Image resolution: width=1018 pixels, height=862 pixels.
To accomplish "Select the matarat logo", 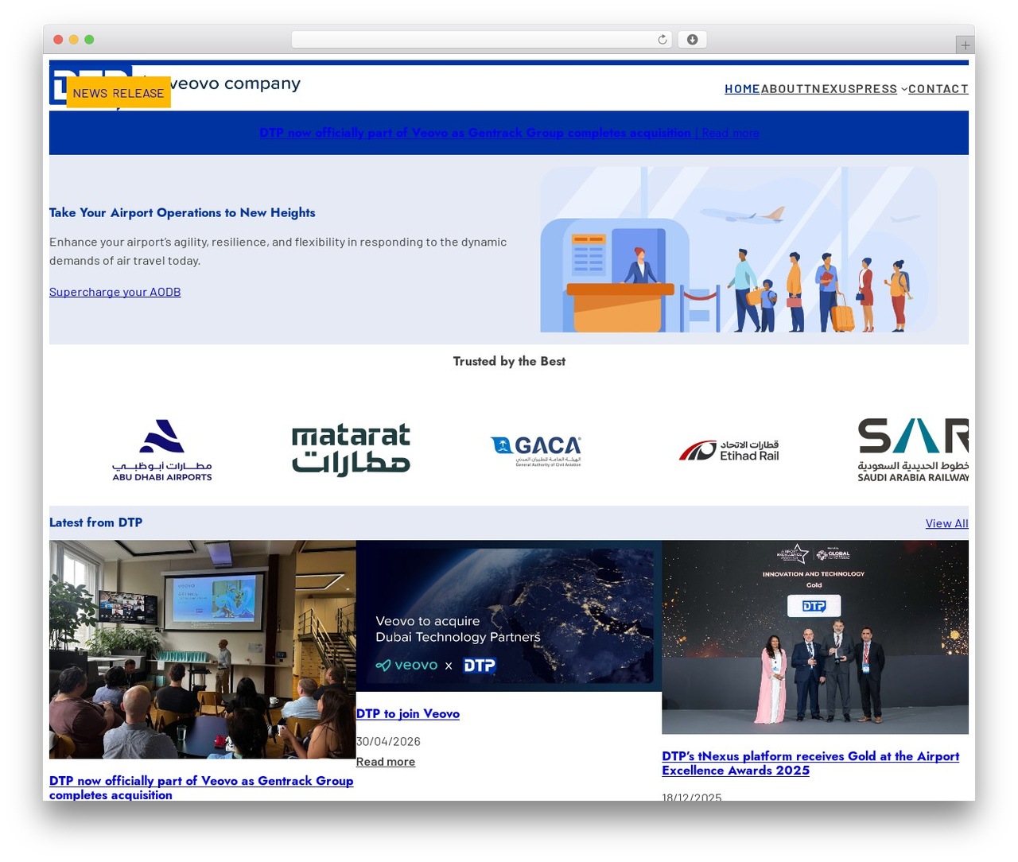I will point(352,450).
